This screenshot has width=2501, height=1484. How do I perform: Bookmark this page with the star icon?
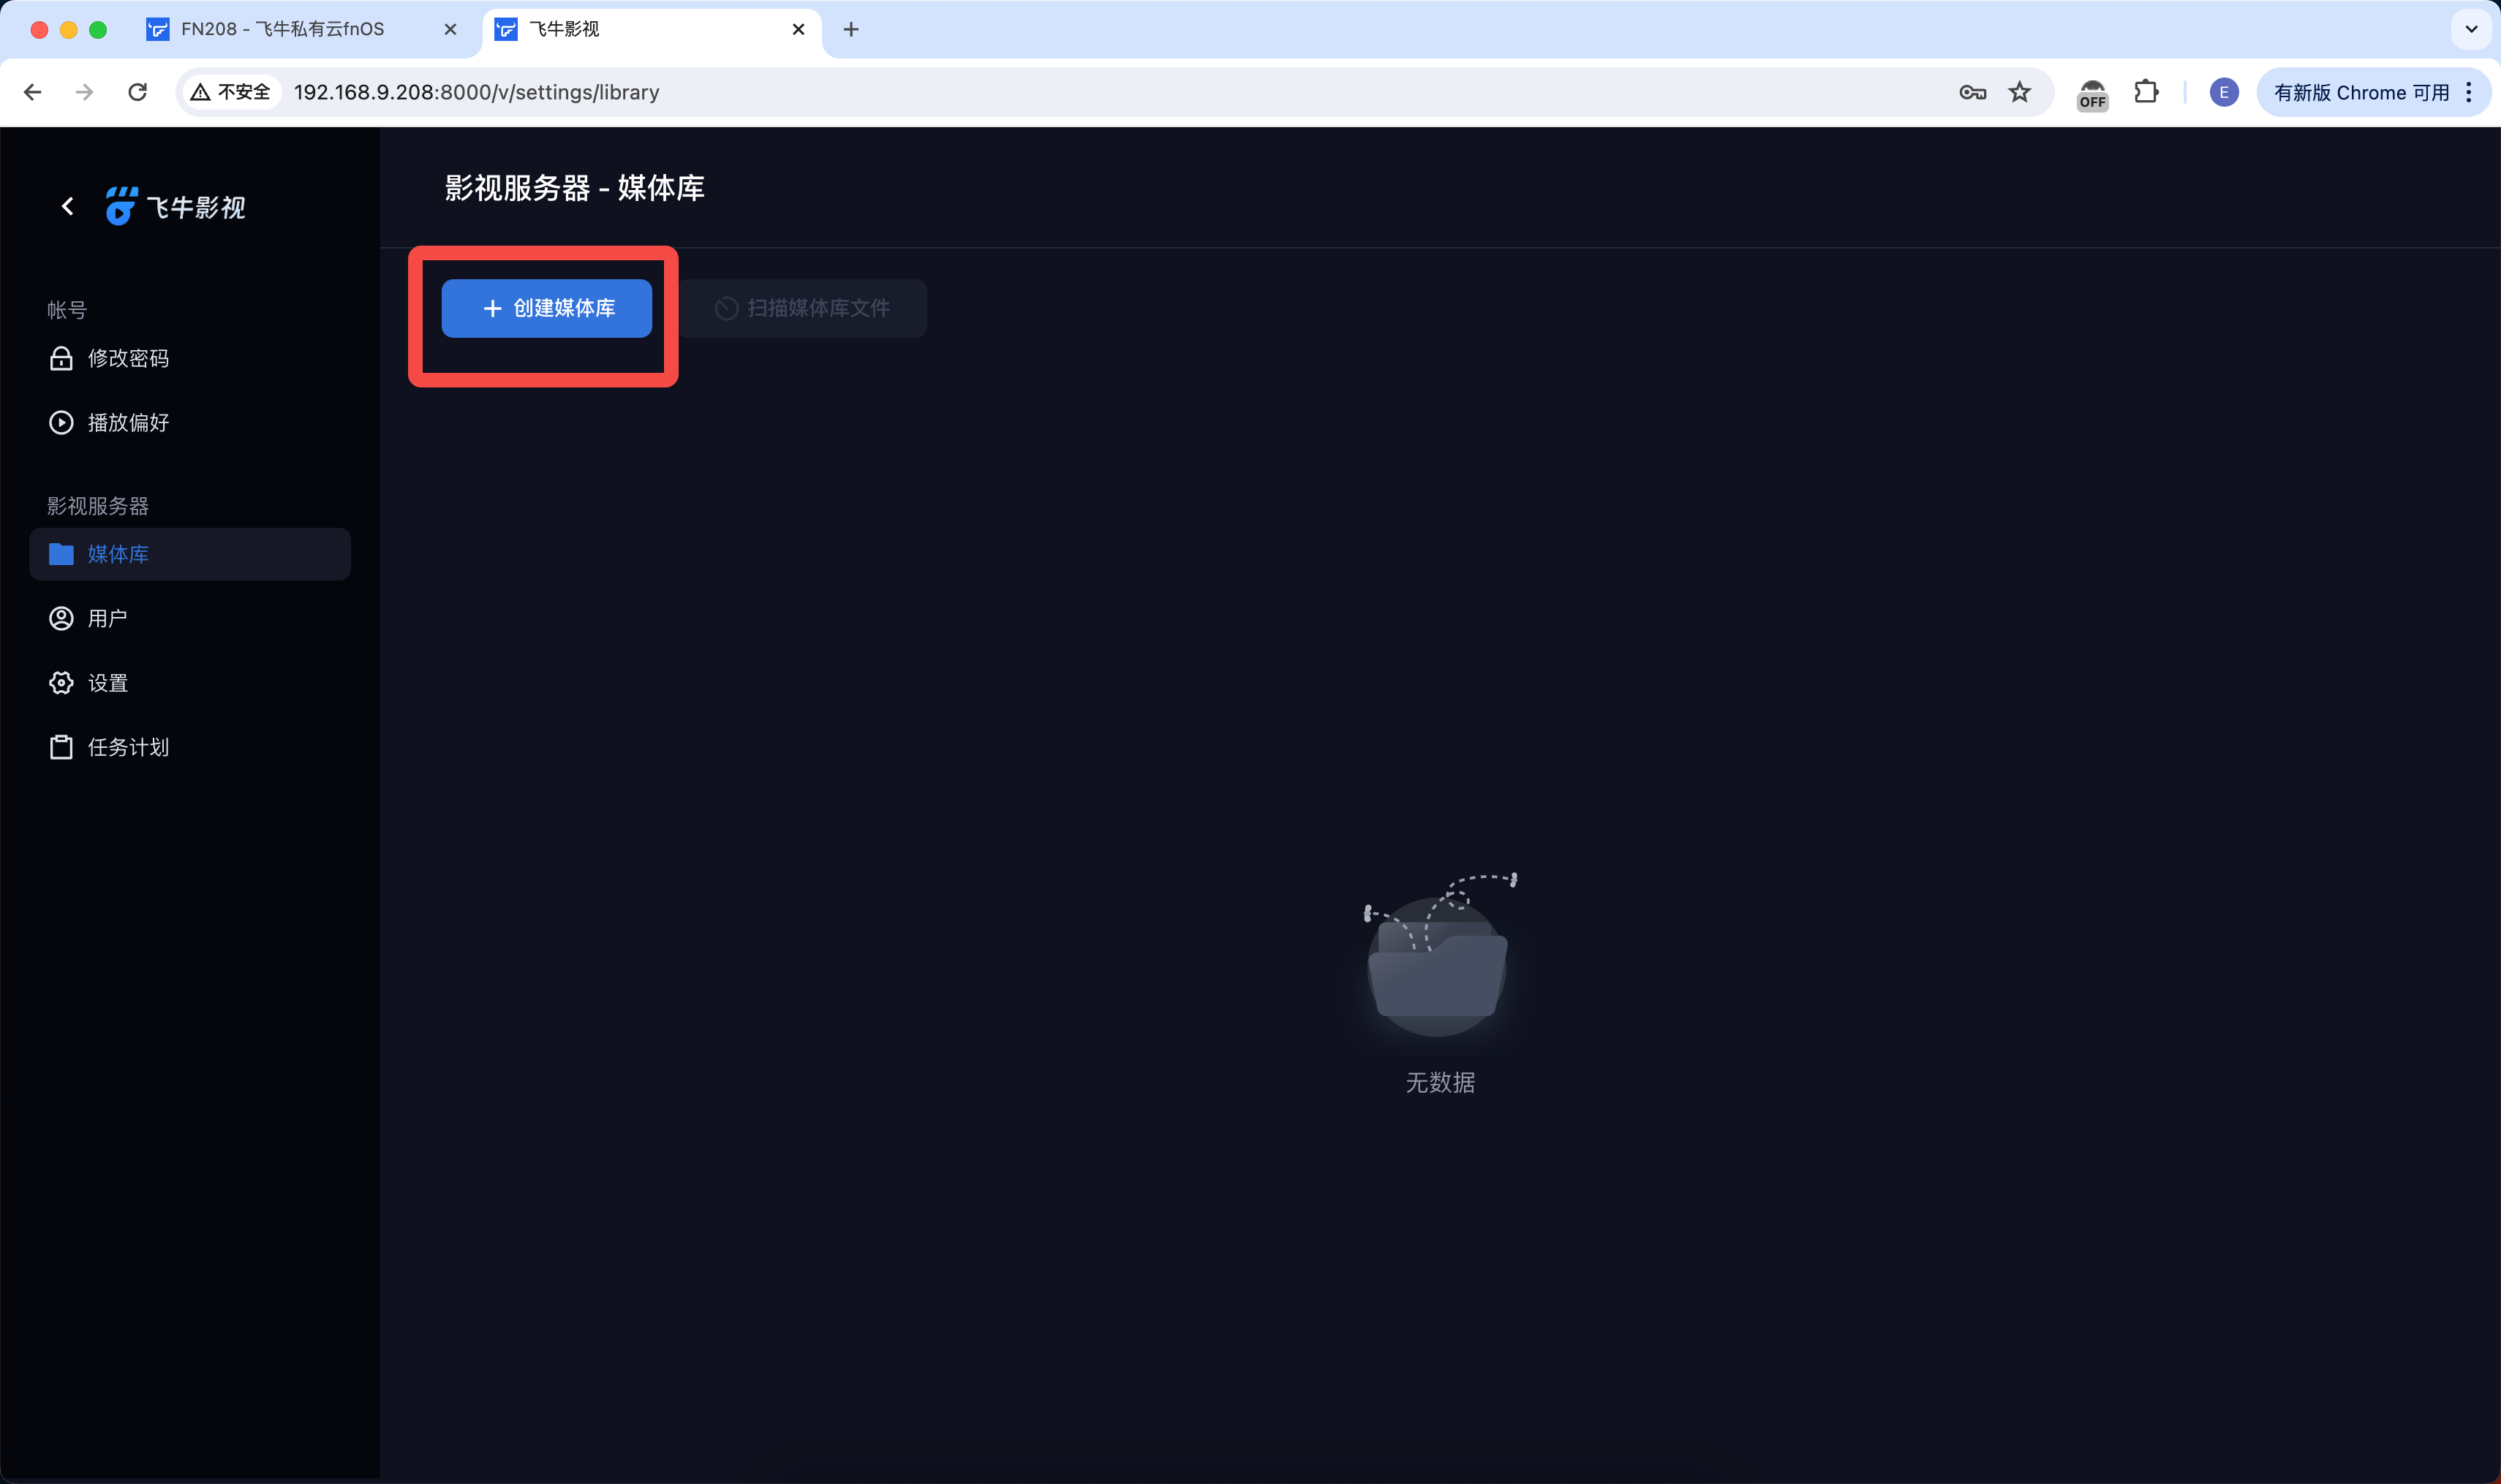pos(2019,92)
